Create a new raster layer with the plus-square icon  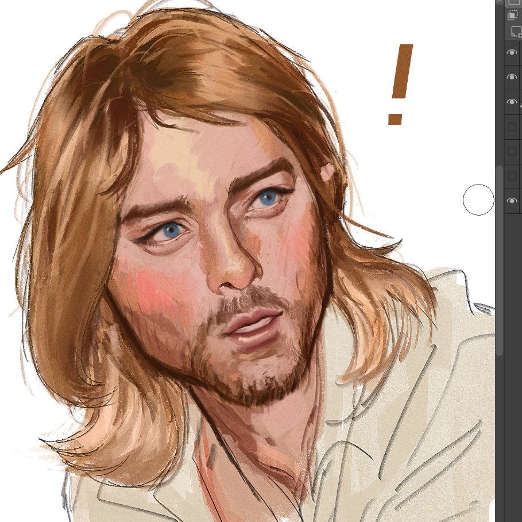coord(516,32)
